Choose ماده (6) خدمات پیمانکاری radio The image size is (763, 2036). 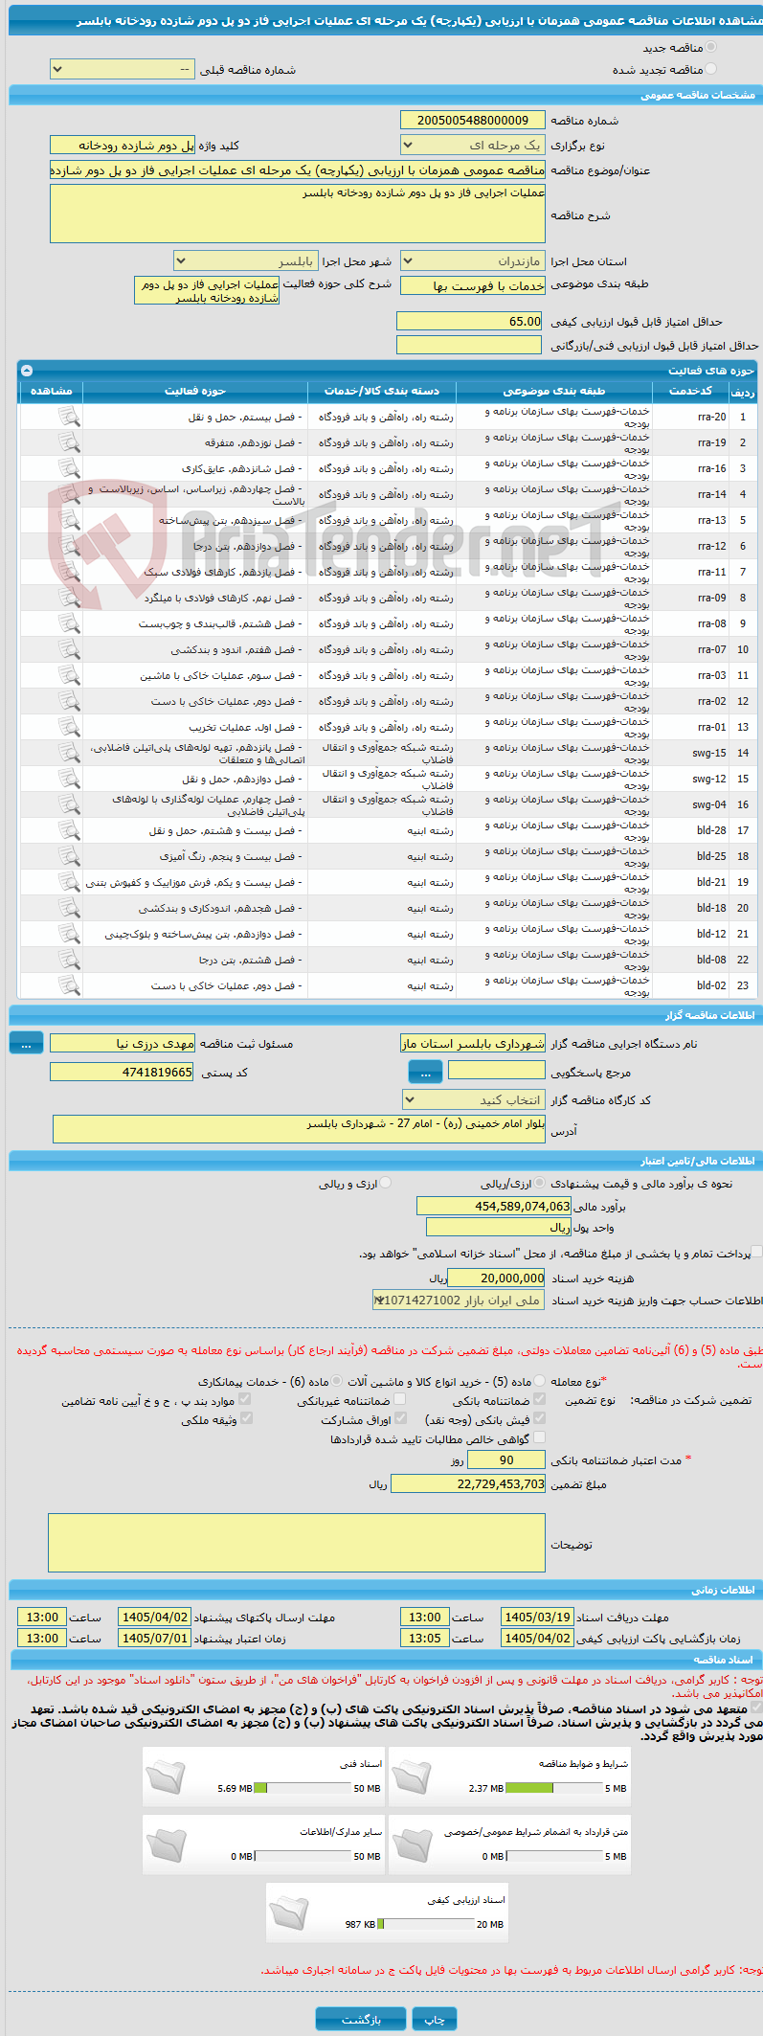point(336,1381)
